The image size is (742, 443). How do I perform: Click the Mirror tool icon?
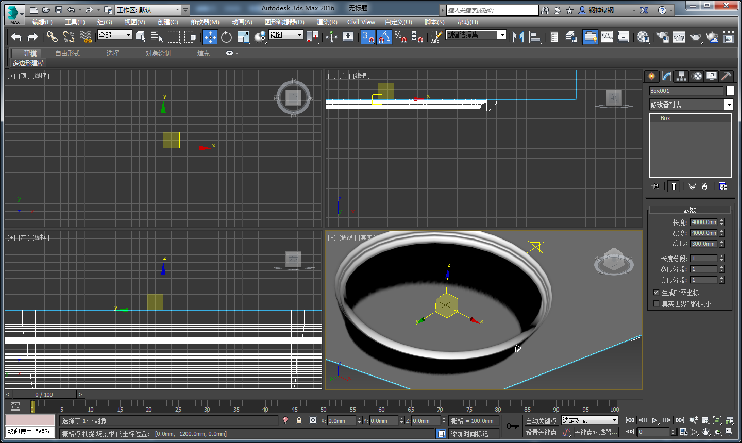pos(518,37)
